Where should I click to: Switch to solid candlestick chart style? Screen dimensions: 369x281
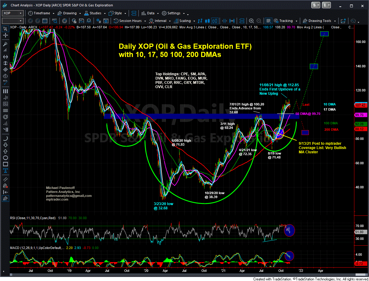click(208, 21)
